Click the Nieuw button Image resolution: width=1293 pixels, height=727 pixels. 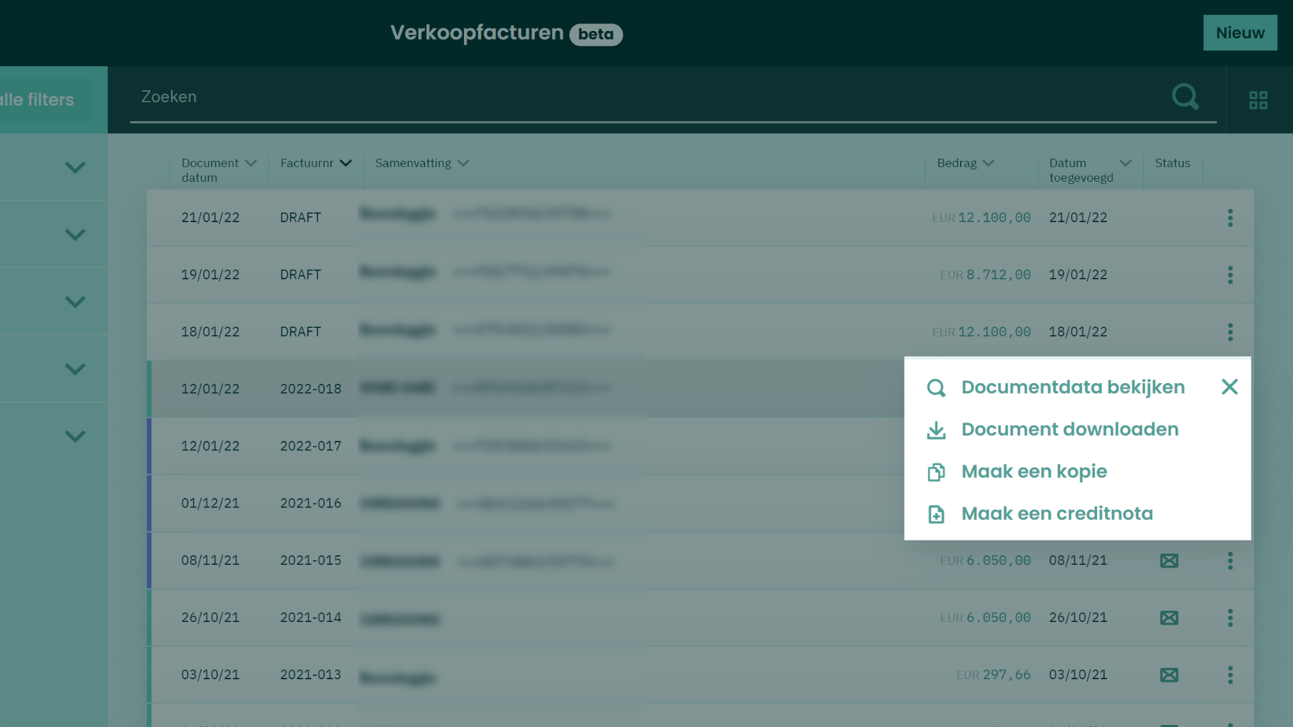[1240, 32]
